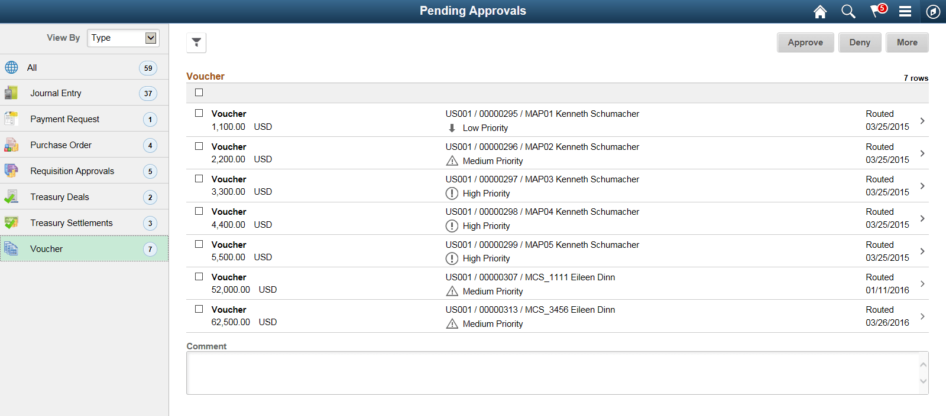Image resolution: width=946 pixels, height=416 pixels.
Task: Check the checkbox for voucher 00000295
Action: [199, 113]
